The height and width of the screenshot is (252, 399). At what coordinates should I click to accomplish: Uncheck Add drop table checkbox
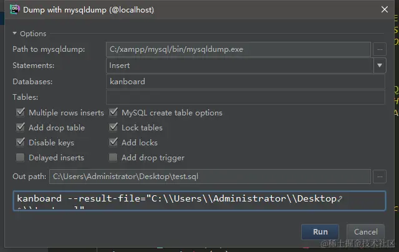(21, 127)
